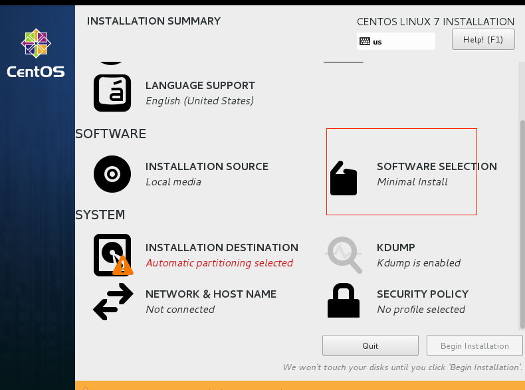Open INSTALLATION DESTINATION heading
The height and width of the screenshot is (390, 525).
[222, 247]
